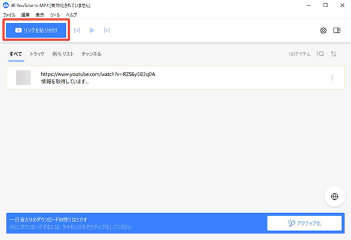The width and height of the screenshot is (351, 240).
Task: Open the sort order icon
Action: tap(334, 54)
